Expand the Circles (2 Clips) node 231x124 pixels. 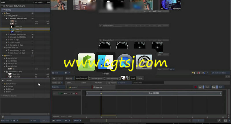click(7, 42)
